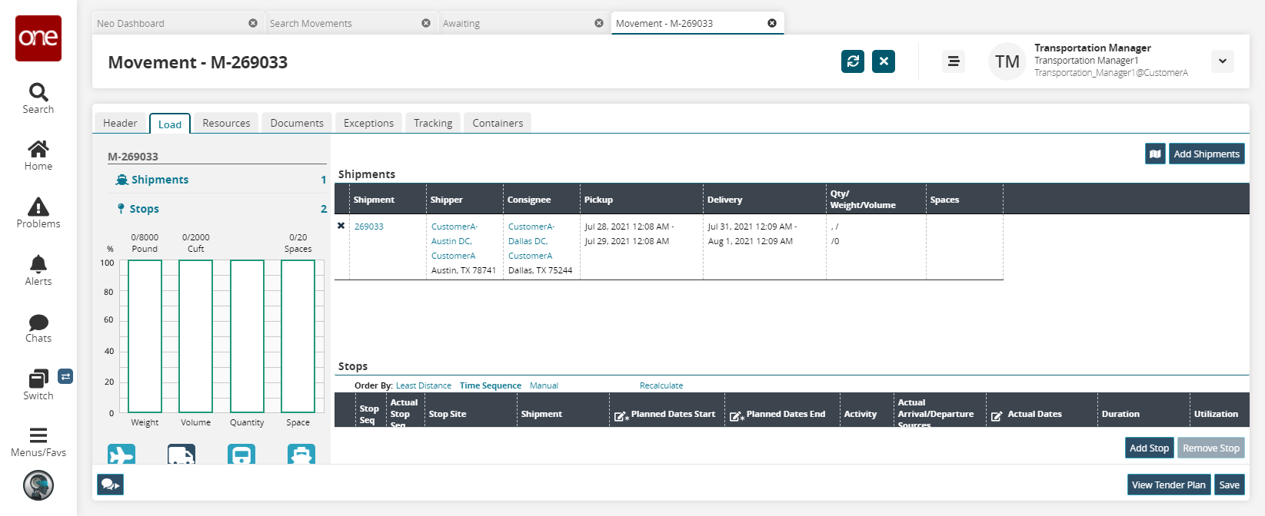Set stop ordering to Manual

544,385
